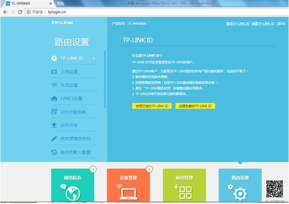Click the browser forward arrow
This screenshot has height=204, width=289.
[x=13, y=12]
